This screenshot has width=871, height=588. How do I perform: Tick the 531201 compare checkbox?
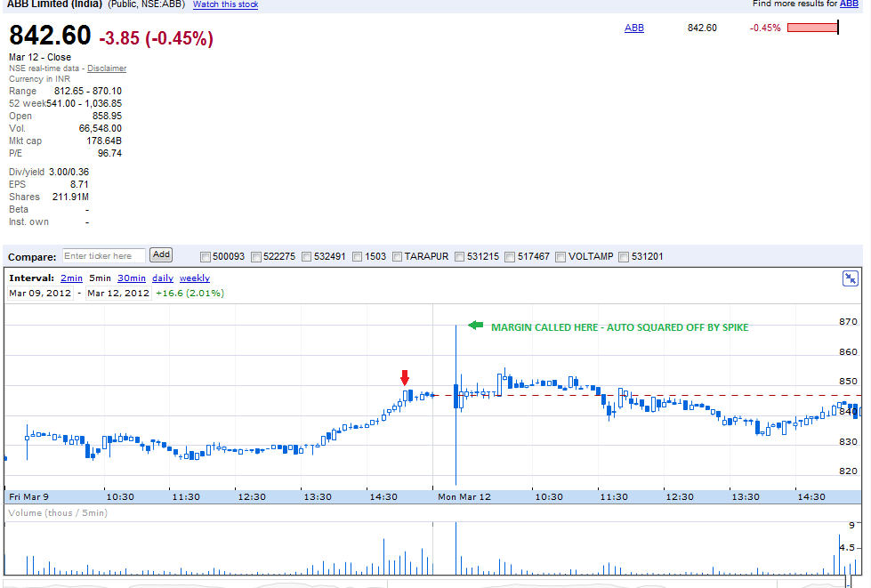[x=624, y=257]
